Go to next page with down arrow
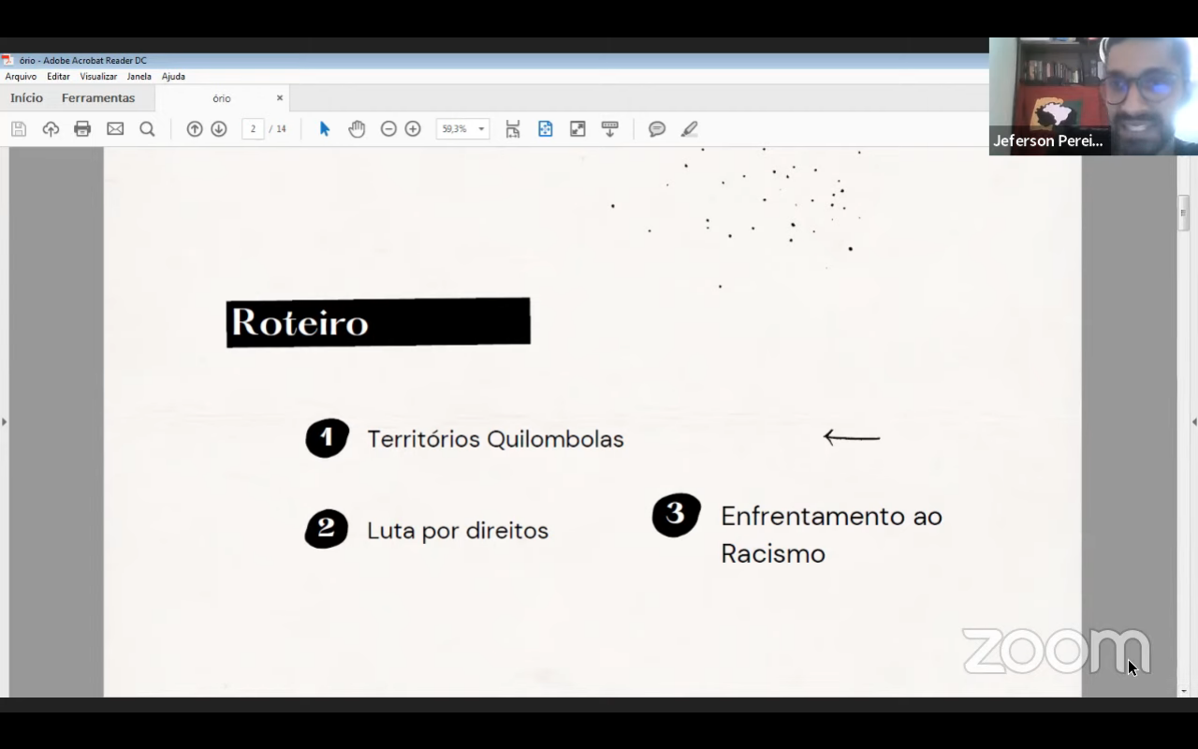 point(219,129)
